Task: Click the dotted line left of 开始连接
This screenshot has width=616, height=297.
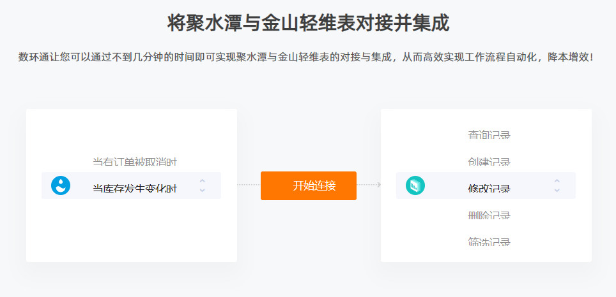Action: [249, 185]
